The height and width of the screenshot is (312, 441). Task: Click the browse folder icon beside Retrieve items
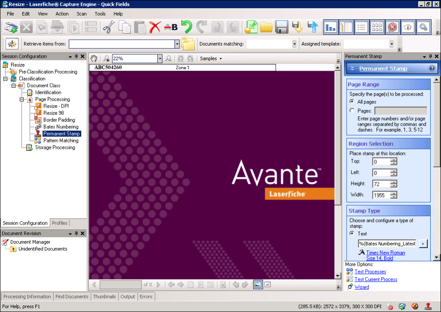188,44
